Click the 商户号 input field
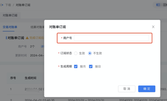This screenshot has height=101, width=167. click(x=111, y=38)
